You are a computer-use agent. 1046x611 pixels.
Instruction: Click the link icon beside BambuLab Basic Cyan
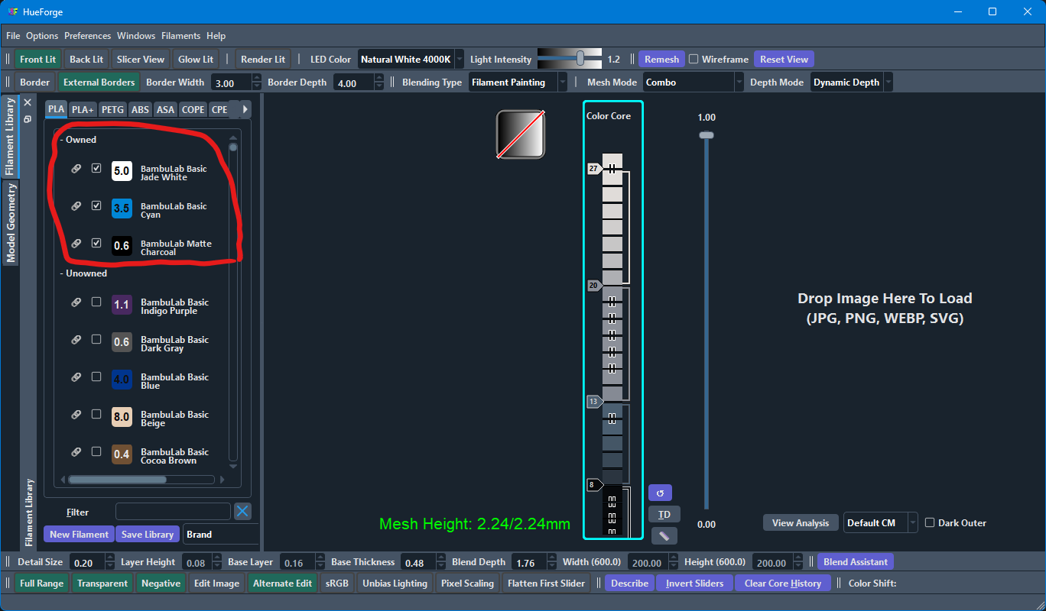pyautogui.click(x=76, y=206)
